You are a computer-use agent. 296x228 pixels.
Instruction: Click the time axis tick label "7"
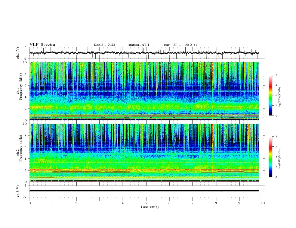click(193, 203)
